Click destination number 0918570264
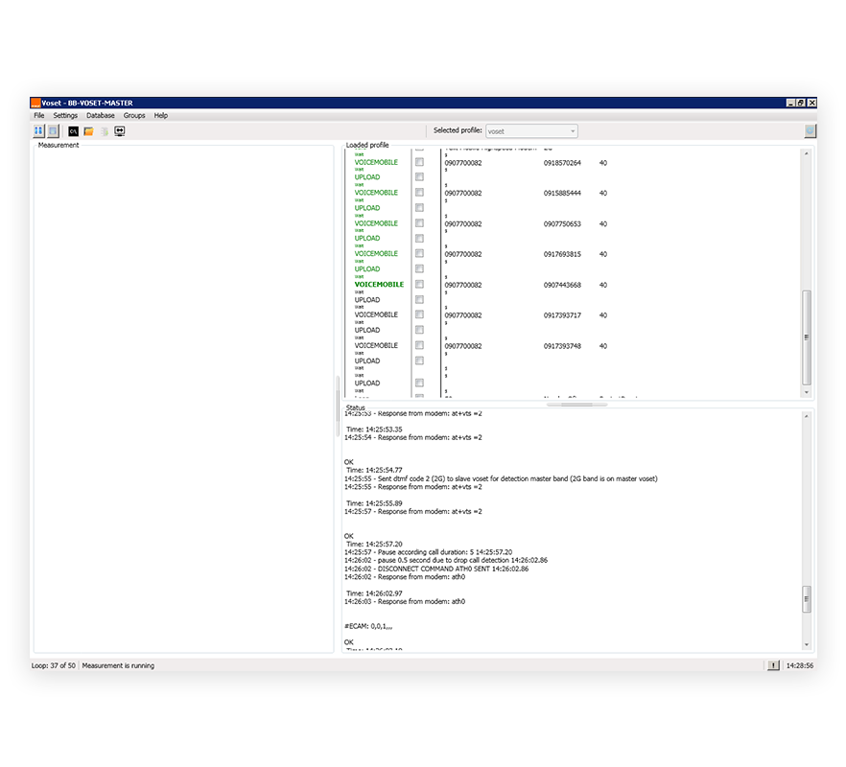The image size is (846, 767). 562,163
